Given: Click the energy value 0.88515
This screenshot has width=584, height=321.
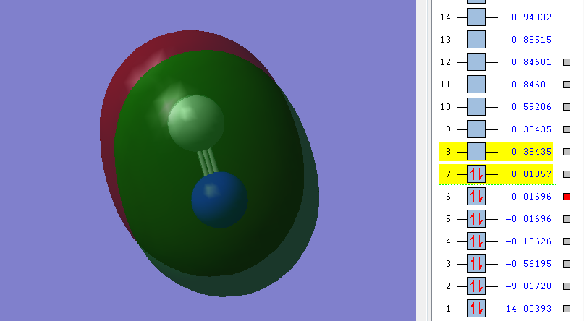Looking at the screenshot, I should tap(531, 40).
